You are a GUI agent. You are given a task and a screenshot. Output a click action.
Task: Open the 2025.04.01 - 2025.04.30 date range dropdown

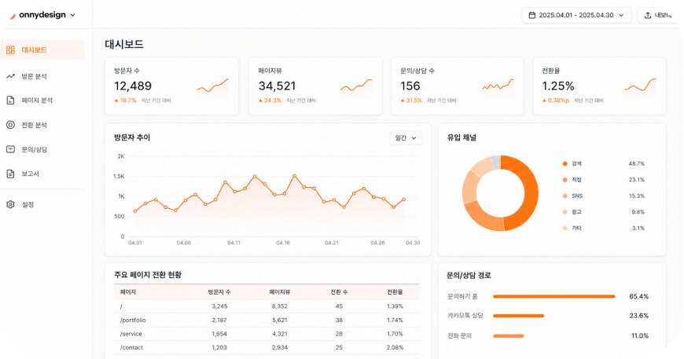click(576, 15)
